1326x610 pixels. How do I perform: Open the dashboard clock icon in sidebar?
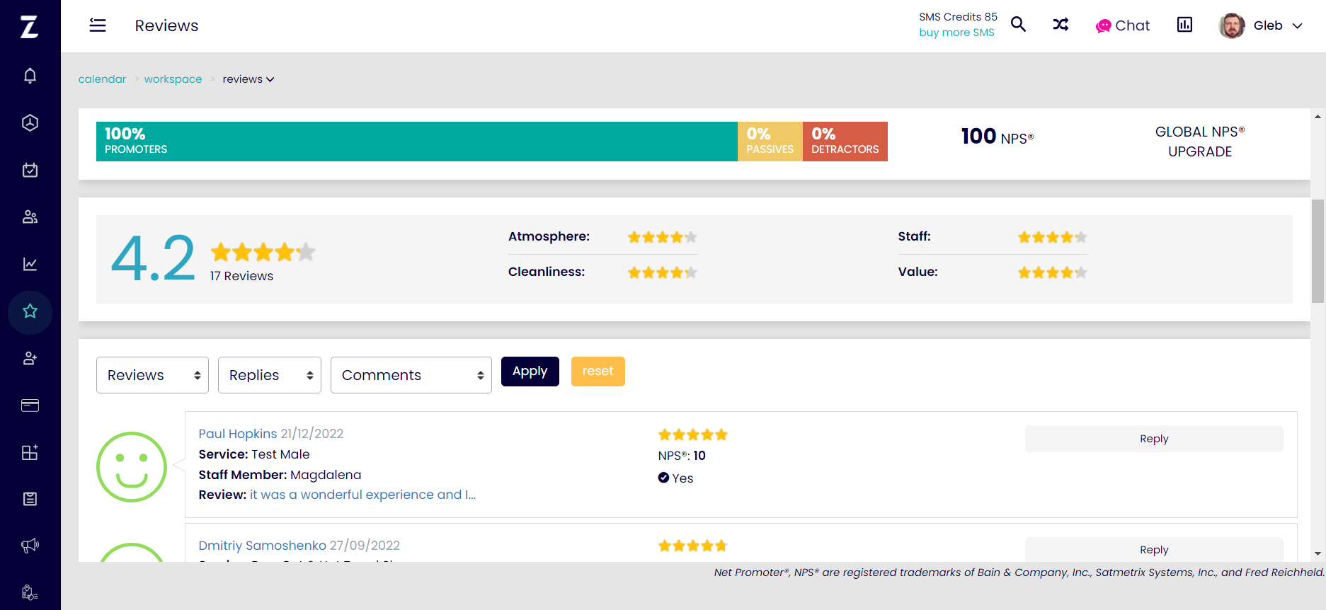point(30,122)
